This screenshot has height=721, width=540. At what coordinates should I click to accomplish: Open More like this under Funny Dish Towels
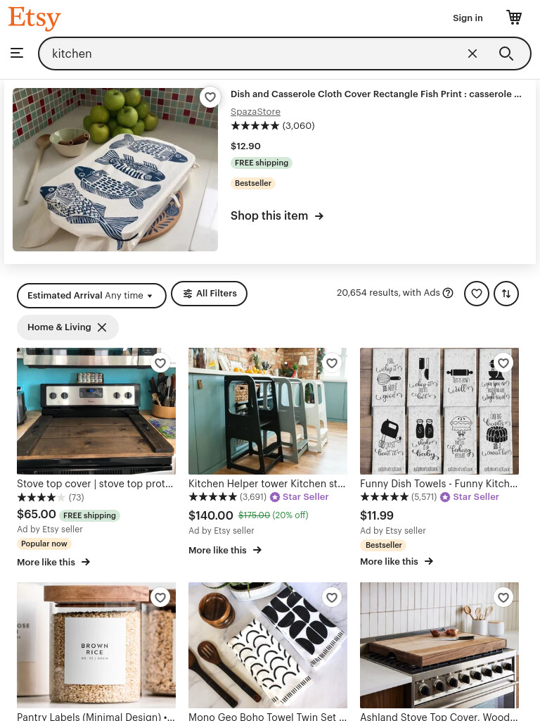tap(397, 561)
